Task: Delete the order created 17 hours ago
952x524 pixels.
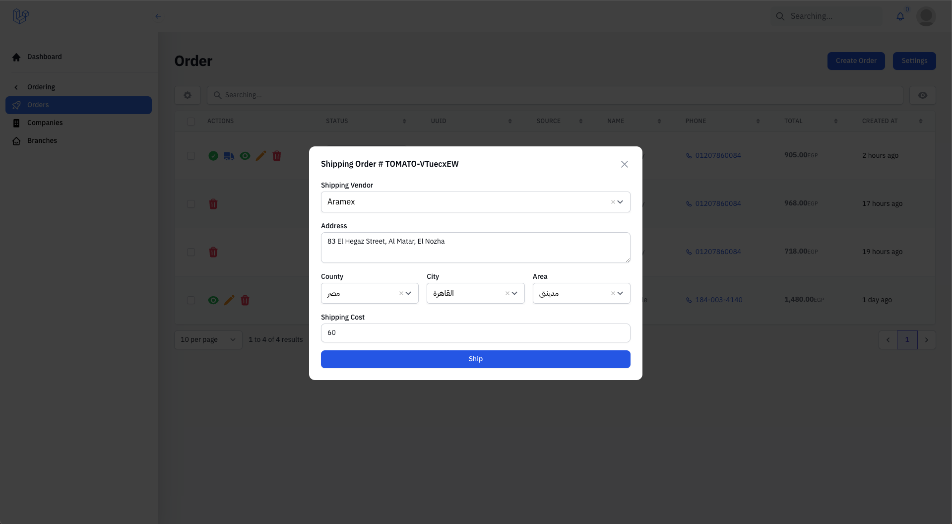Action: [213, 204]
